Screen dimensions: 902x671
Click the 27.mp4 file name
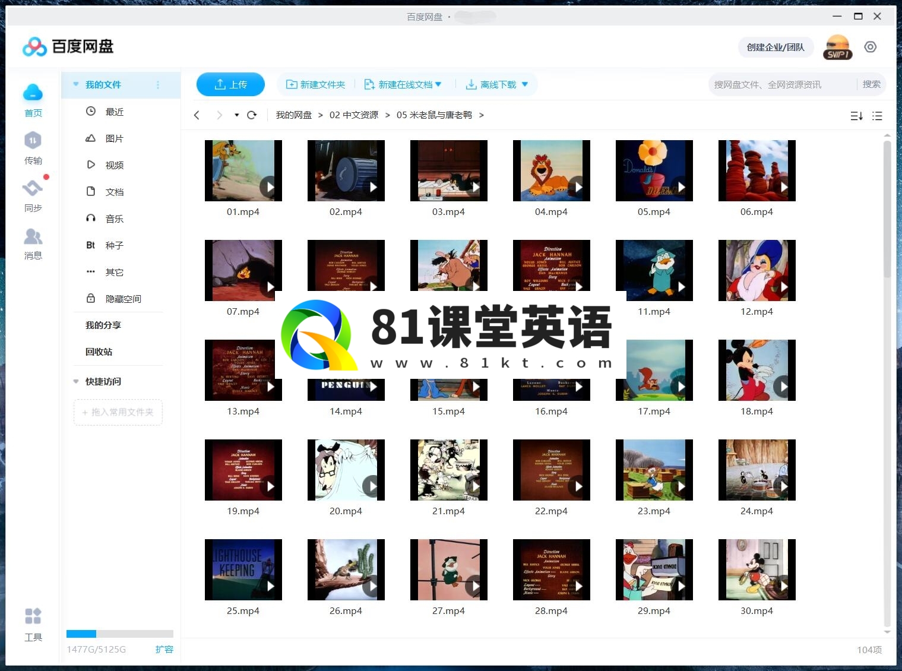tap(448, 611)
